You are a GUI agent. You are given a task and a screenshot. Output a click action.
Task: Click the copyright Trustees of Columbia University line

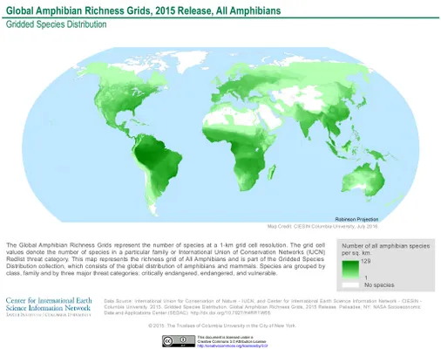[x=221, y=325]
